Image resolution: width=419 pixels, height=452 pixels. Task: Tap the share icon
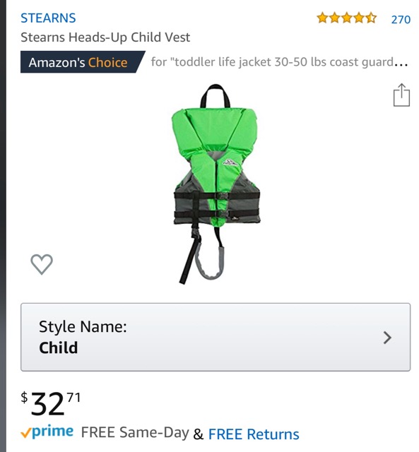401,95
